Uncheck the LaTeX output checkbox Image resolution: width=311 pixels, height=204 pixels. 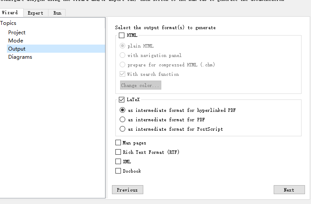point(122,99)
